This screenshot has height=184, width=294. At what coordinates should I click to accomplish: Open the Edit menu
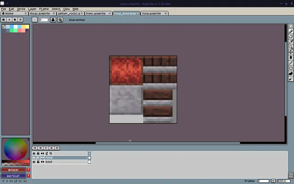coord(11,9)
